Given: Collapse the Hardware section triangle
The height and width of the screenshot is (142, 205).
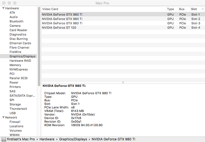Looking at the screenshot, I should coord(4,8).
